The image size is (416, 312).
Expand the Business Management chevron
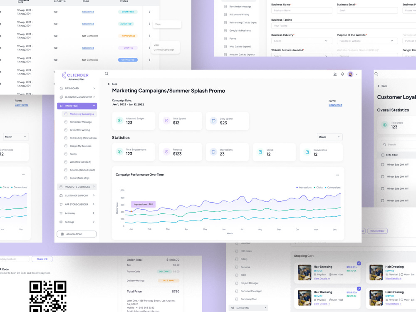pyautogui.click(x=94, y=97)
